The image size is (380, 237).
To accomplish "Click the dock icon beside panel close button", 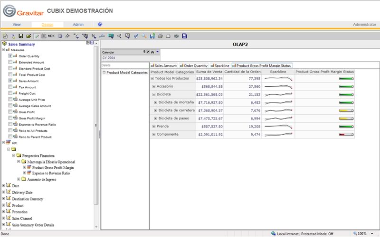I will click(88, 43).
